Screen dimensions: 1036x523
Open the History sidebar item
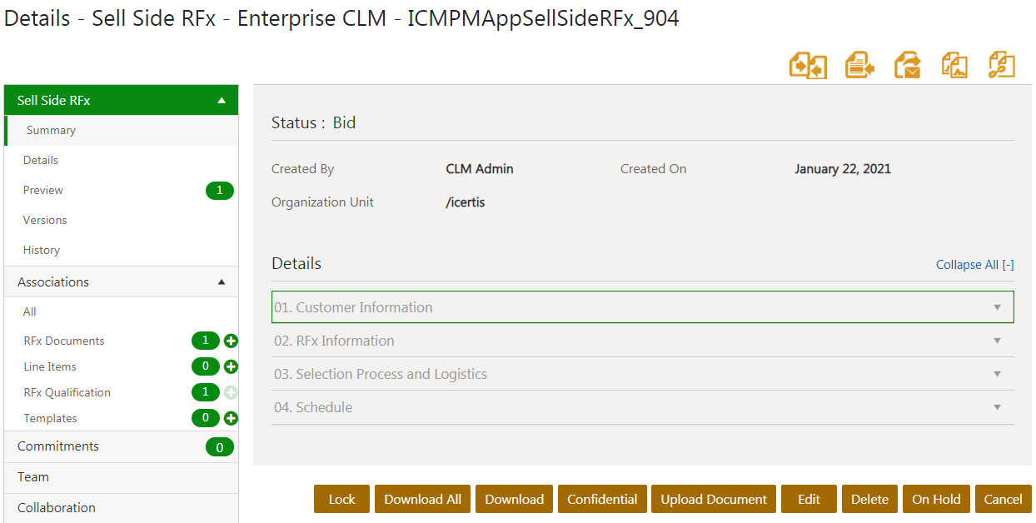point(42,250)
